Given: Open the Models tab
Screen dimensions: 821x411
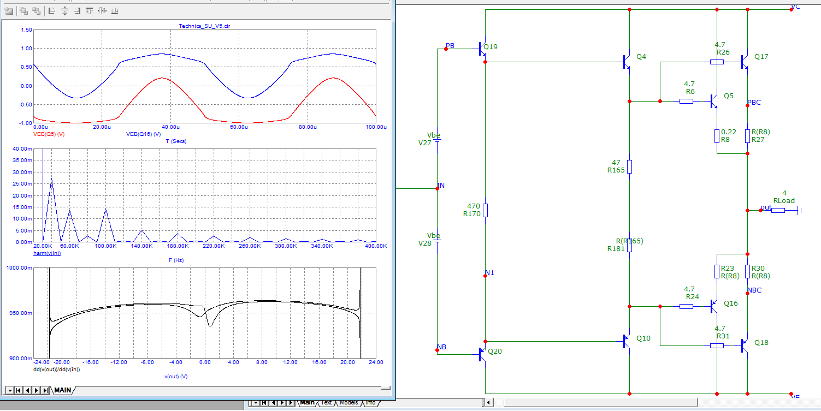Looking at the screenshot, I should (x=349, y=403).
